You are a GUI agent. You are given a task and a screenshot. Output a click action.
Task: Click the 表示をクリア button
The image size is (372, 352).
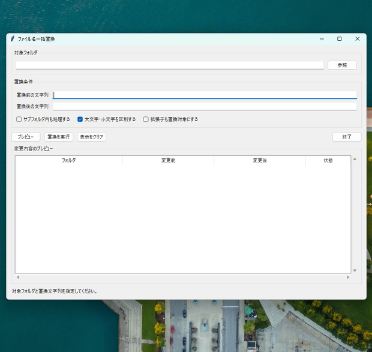(x=91, y=137)
